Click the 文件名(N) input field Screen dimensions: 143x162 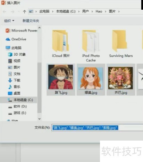[x=97, y=127]
